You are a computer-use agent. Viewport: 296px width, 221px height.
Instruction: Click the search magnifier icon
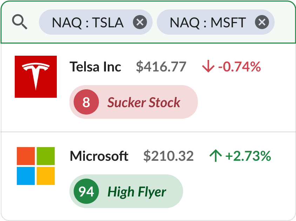coord(20,22)
